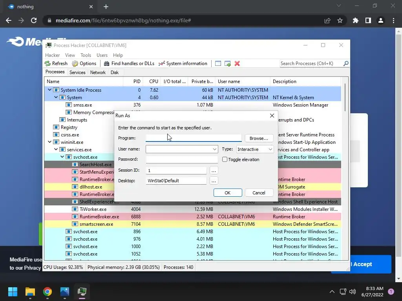
Task: Sort processes by PID column
Action: [133, 82]
